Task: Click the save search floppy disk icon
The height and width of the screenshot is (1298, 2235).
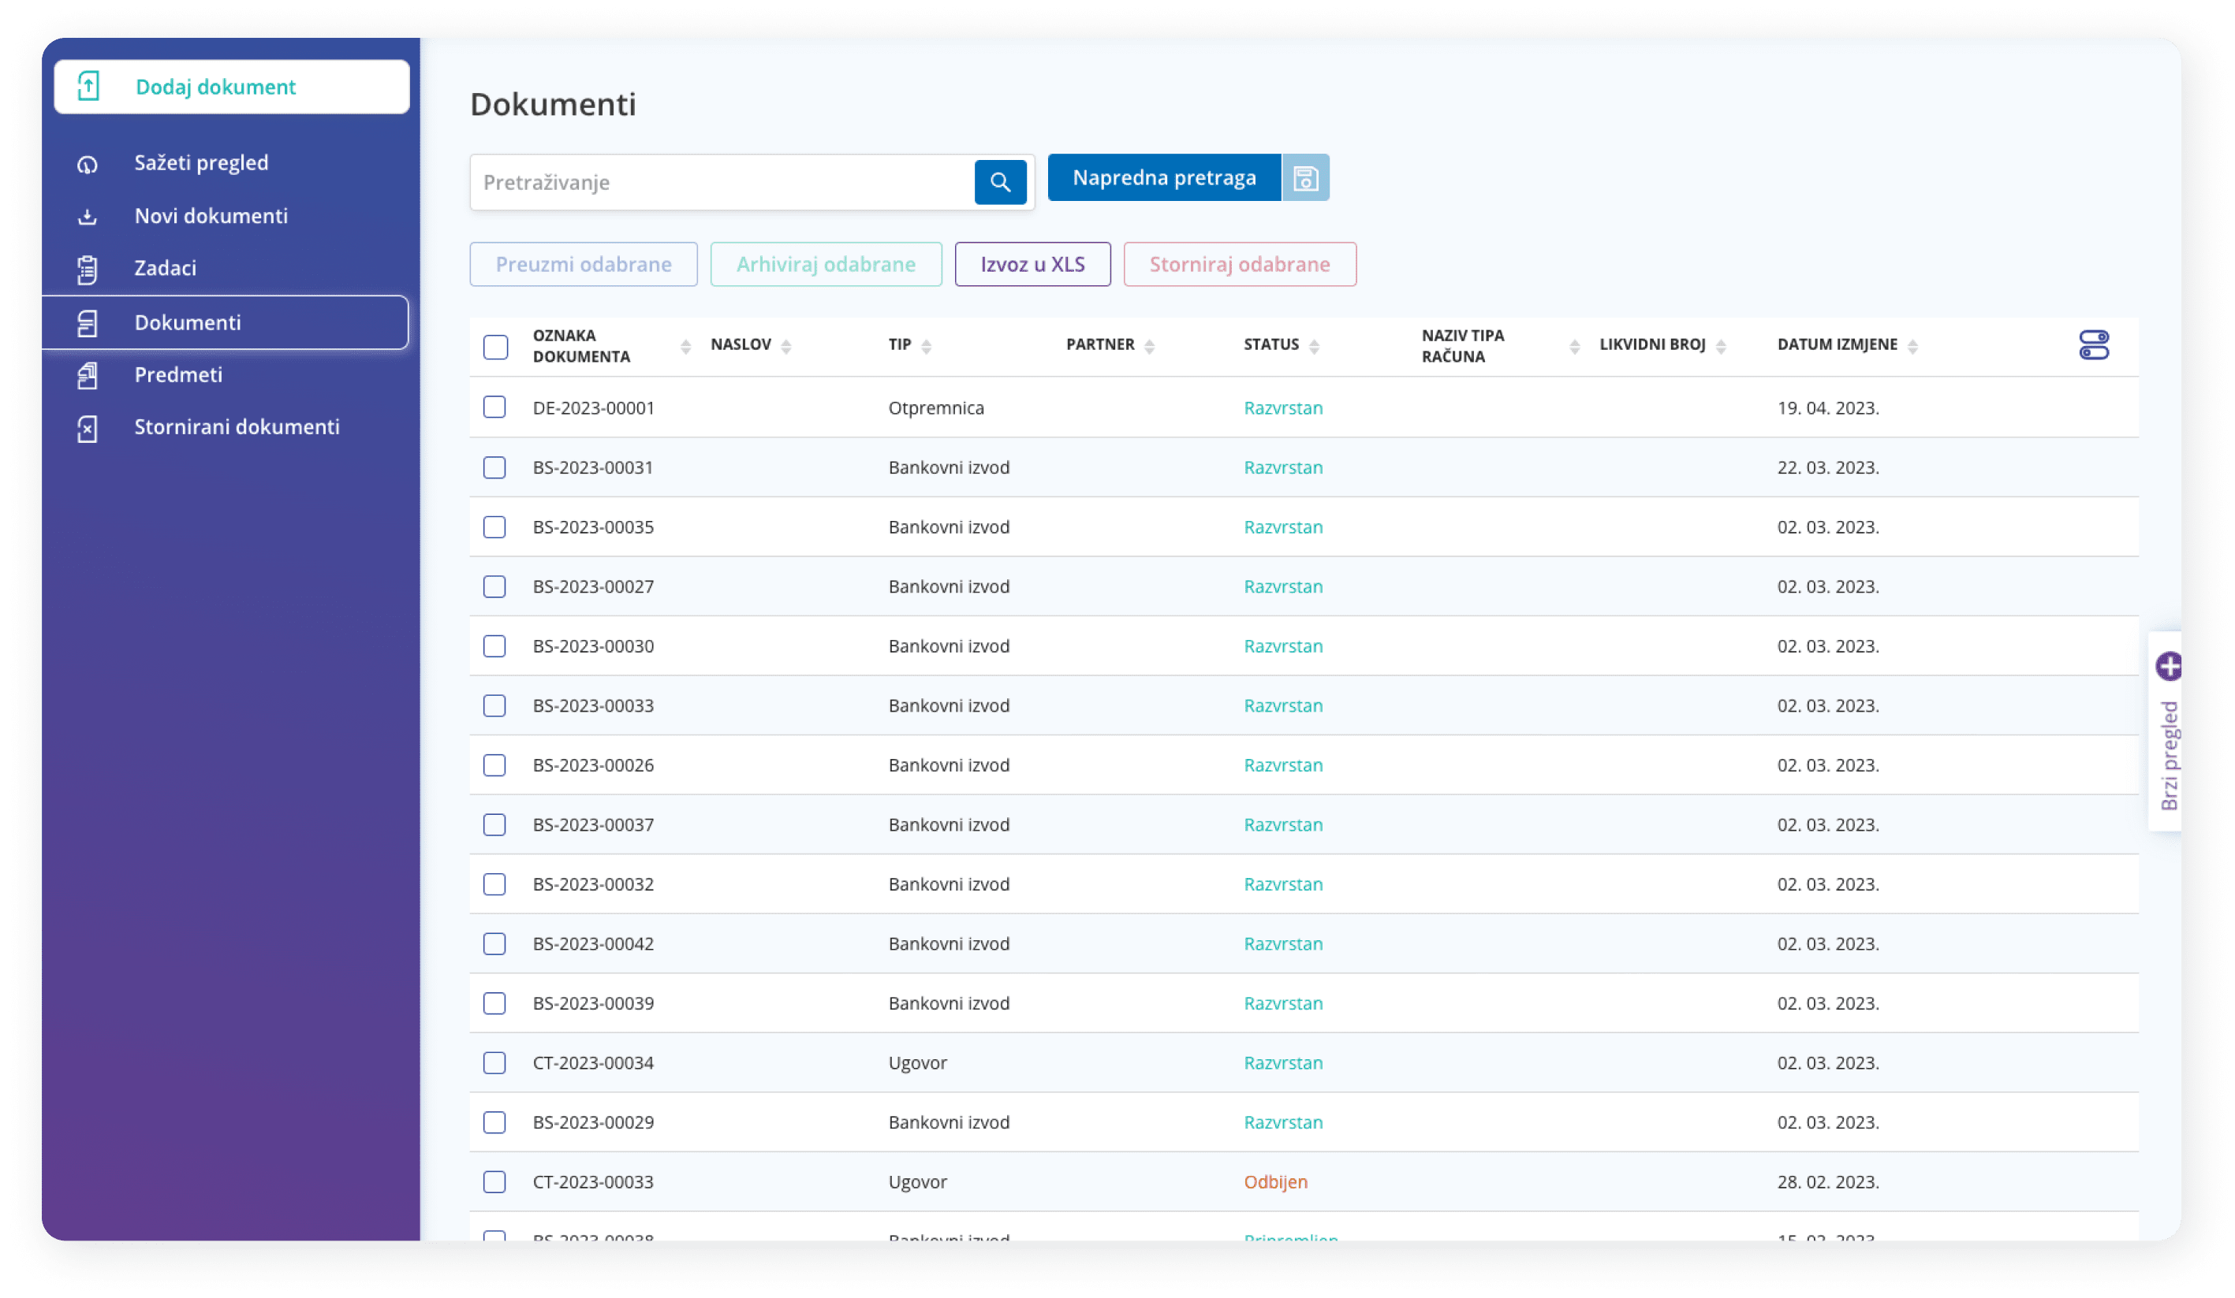Action: coord(1304,178)
